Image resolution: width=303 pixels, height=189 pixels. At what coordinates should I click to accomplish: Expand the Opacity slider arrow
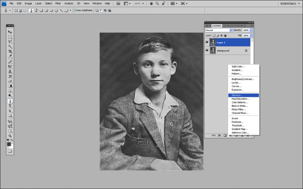pyautogui.click(x=251, y=30)
